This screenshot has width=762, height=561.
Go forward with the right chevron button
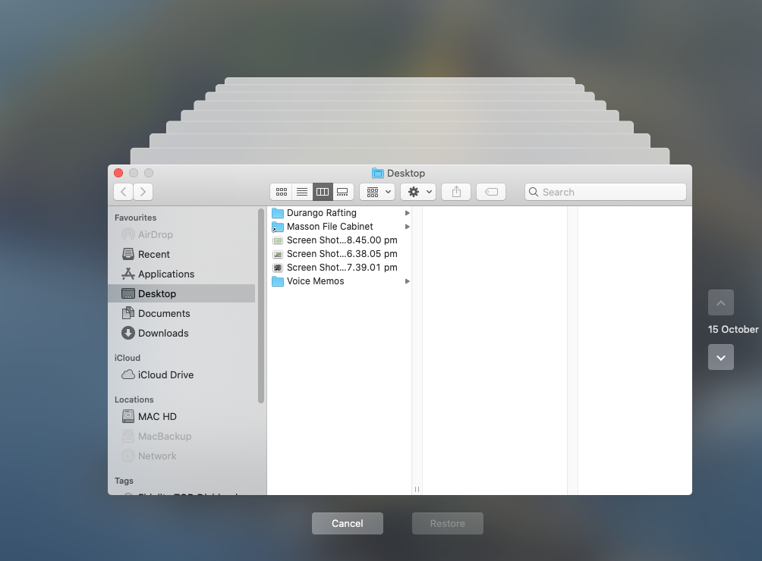coord(143,192)
